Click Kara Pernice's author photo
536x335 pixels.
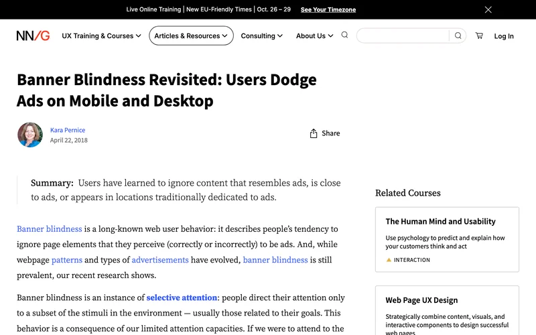point(30,135)
